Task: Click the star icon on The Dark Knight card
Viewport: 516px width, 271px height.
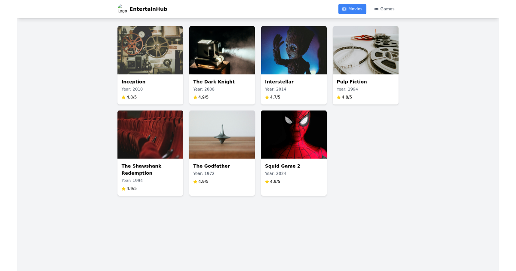Action: coord(195,97)
